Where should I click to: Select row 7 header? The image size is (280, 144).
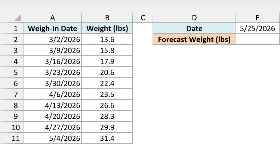[12, 94]
